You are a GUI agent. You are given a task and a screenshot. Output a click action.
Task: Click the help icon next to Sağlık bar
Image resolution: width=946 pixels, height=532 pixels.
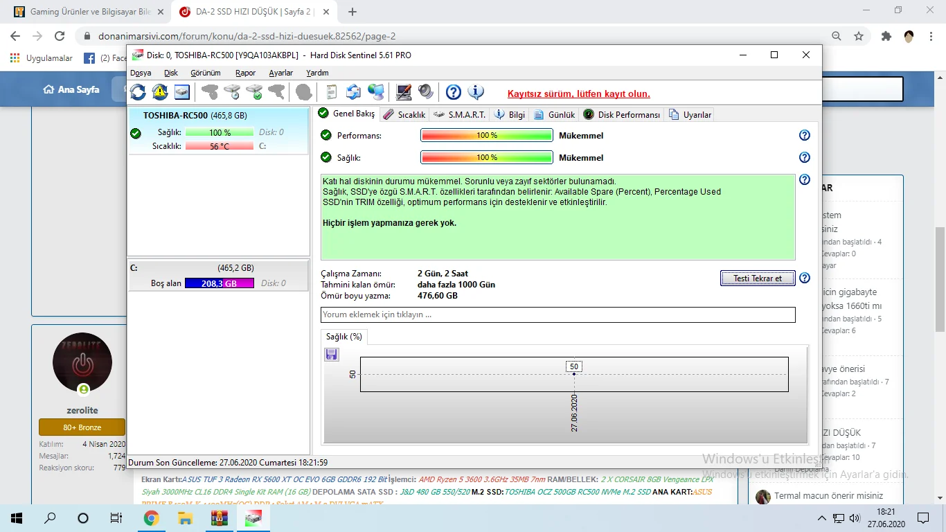(805, 158)
